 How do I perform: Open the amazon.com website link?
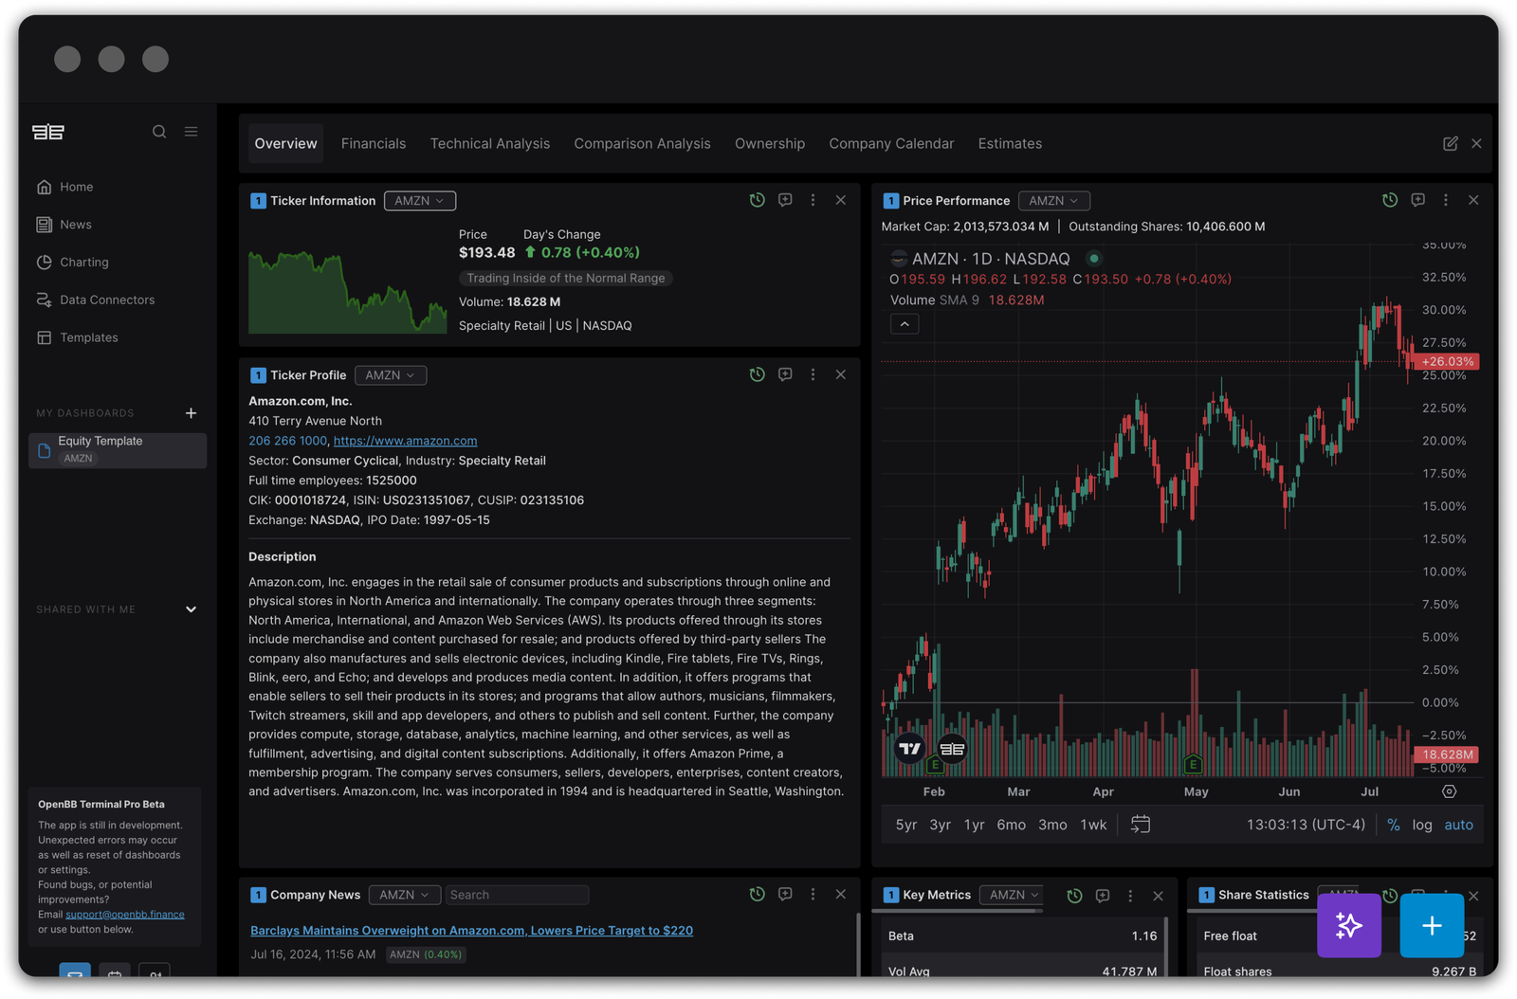405,441
